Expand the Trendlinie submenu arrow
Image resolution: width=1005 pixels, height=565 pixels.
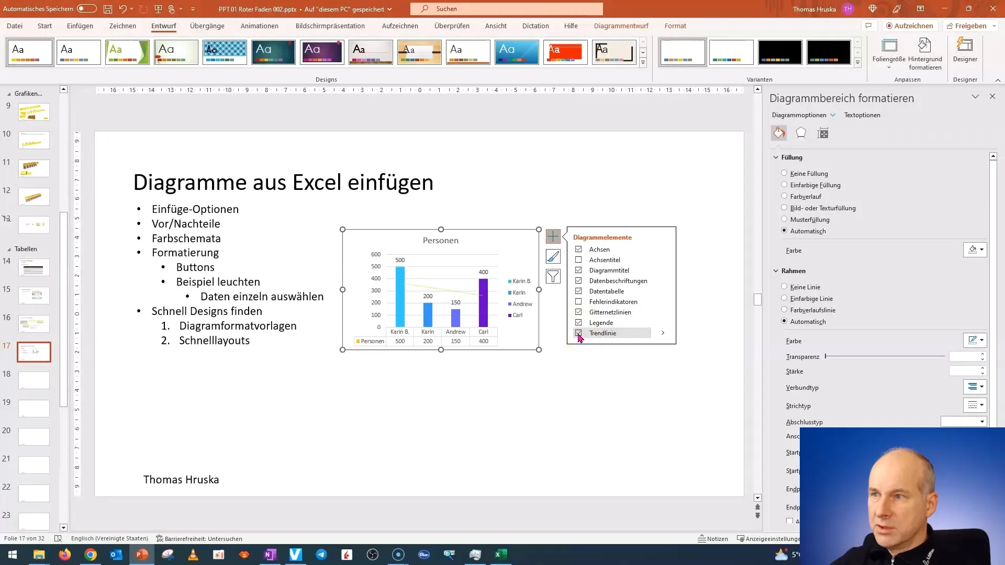click(x=663, y=333)
